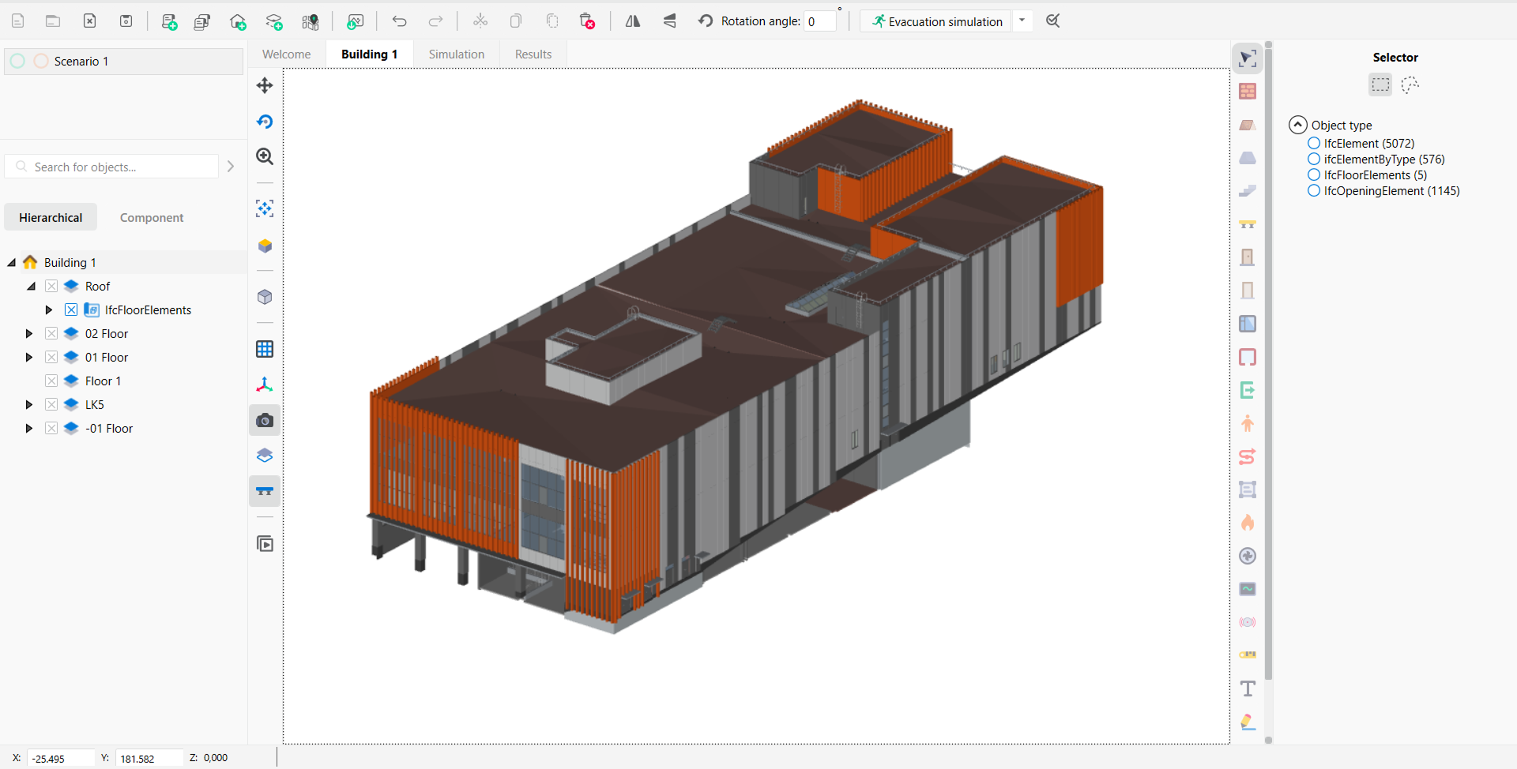Select the text annotation tool
Image resolution: width=1517 pixels, height=769 pixels.
pos(1248,688)
